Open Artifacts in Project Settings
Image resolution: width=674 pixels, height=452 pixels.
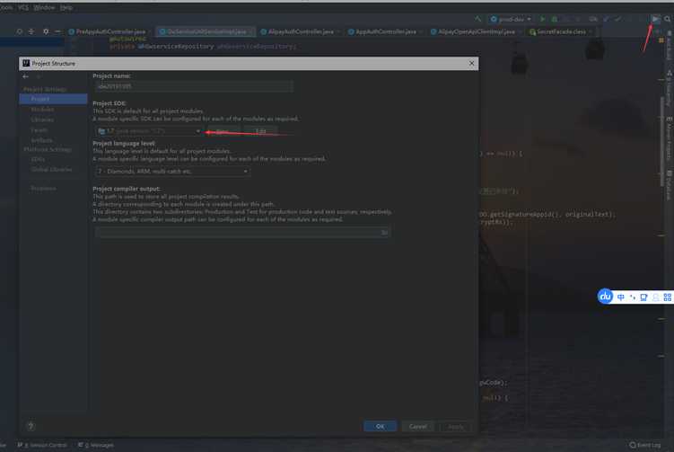pyautogui.click(x=41, y=140)
